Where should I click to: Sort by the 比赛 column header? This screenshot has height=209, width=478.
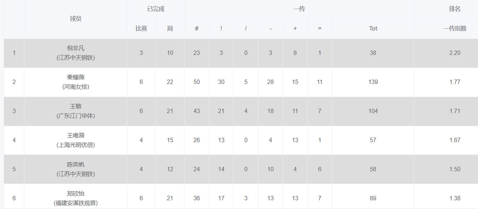(x=141, y=28)
